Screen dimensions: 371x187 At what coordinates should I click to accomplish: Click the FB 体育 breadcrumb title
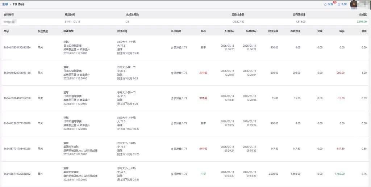tap(19, 4)
